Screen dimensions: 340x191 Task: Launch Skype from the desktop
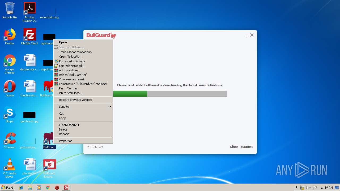(10, 115)
